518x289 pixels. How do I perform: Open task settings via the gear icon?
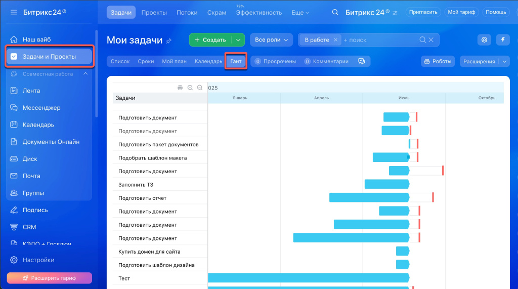(485, 40)
